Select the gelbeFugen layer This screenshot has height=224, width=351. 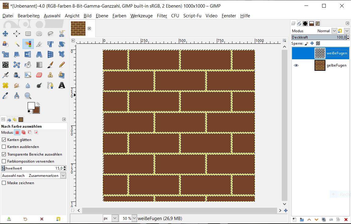point(320,65)
